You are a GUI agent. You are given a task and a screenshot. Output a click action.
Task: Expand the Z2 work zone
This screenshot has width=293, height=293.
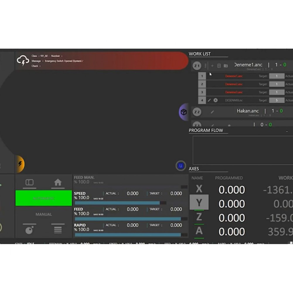tap(197, 112)
